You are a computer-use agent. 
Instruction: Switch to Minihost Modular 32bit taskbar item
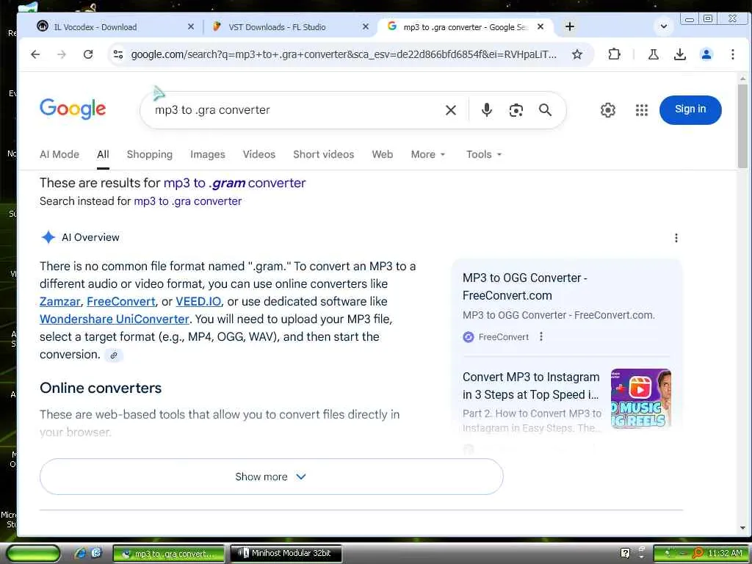pos(286,554)
